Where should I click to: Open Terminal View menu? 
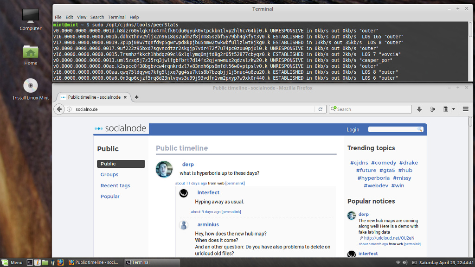click(82, 17)
